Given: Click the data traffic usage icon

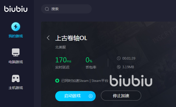Looking at the screenshot, I should click(119, 67).
